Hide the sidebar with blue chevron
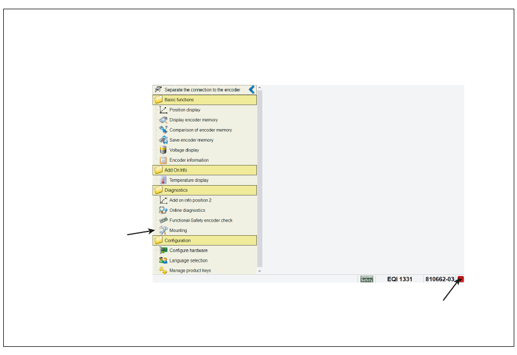Screen dimensions: 517x355 click(251, 90)
